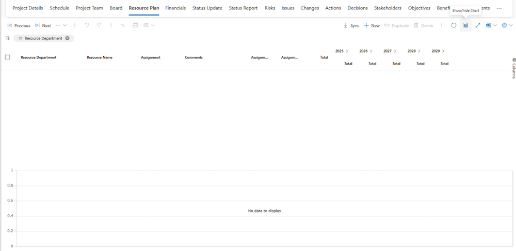516x251 pixels.
Task: Select the Resource Department group chip
Action: [43, 38]
